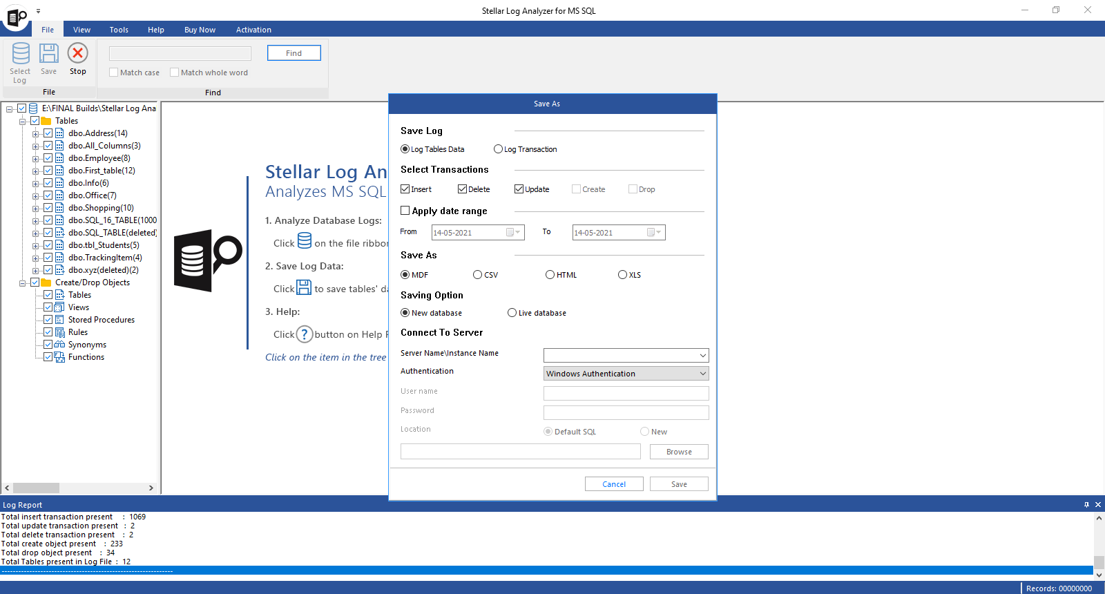Close the Log Report panel
Image resolution: width=1105 pixels, height=594 pixels.
1098,505
